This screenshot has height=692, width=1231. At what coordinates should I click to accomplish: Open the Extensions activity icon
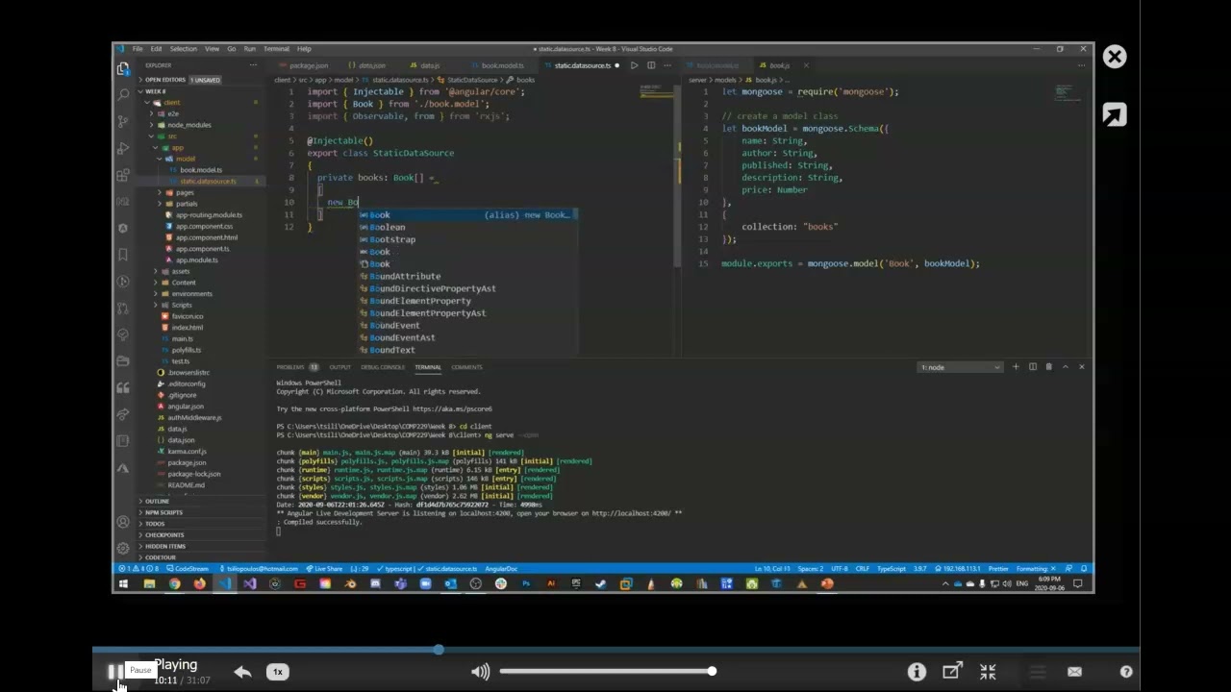123,175
